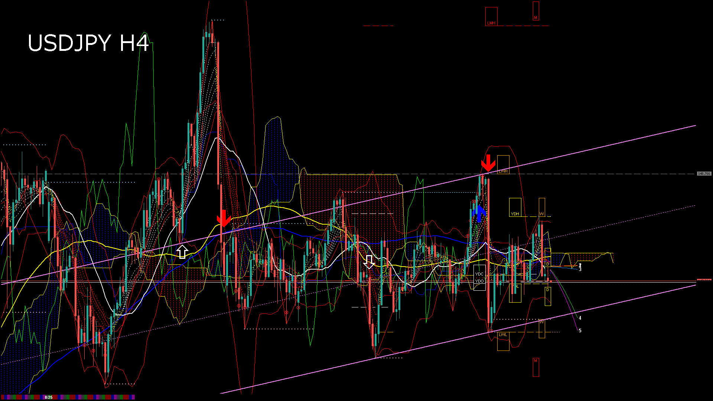713x401 pixels.
Task: Select the LWH level box
Action: [503, 164]
